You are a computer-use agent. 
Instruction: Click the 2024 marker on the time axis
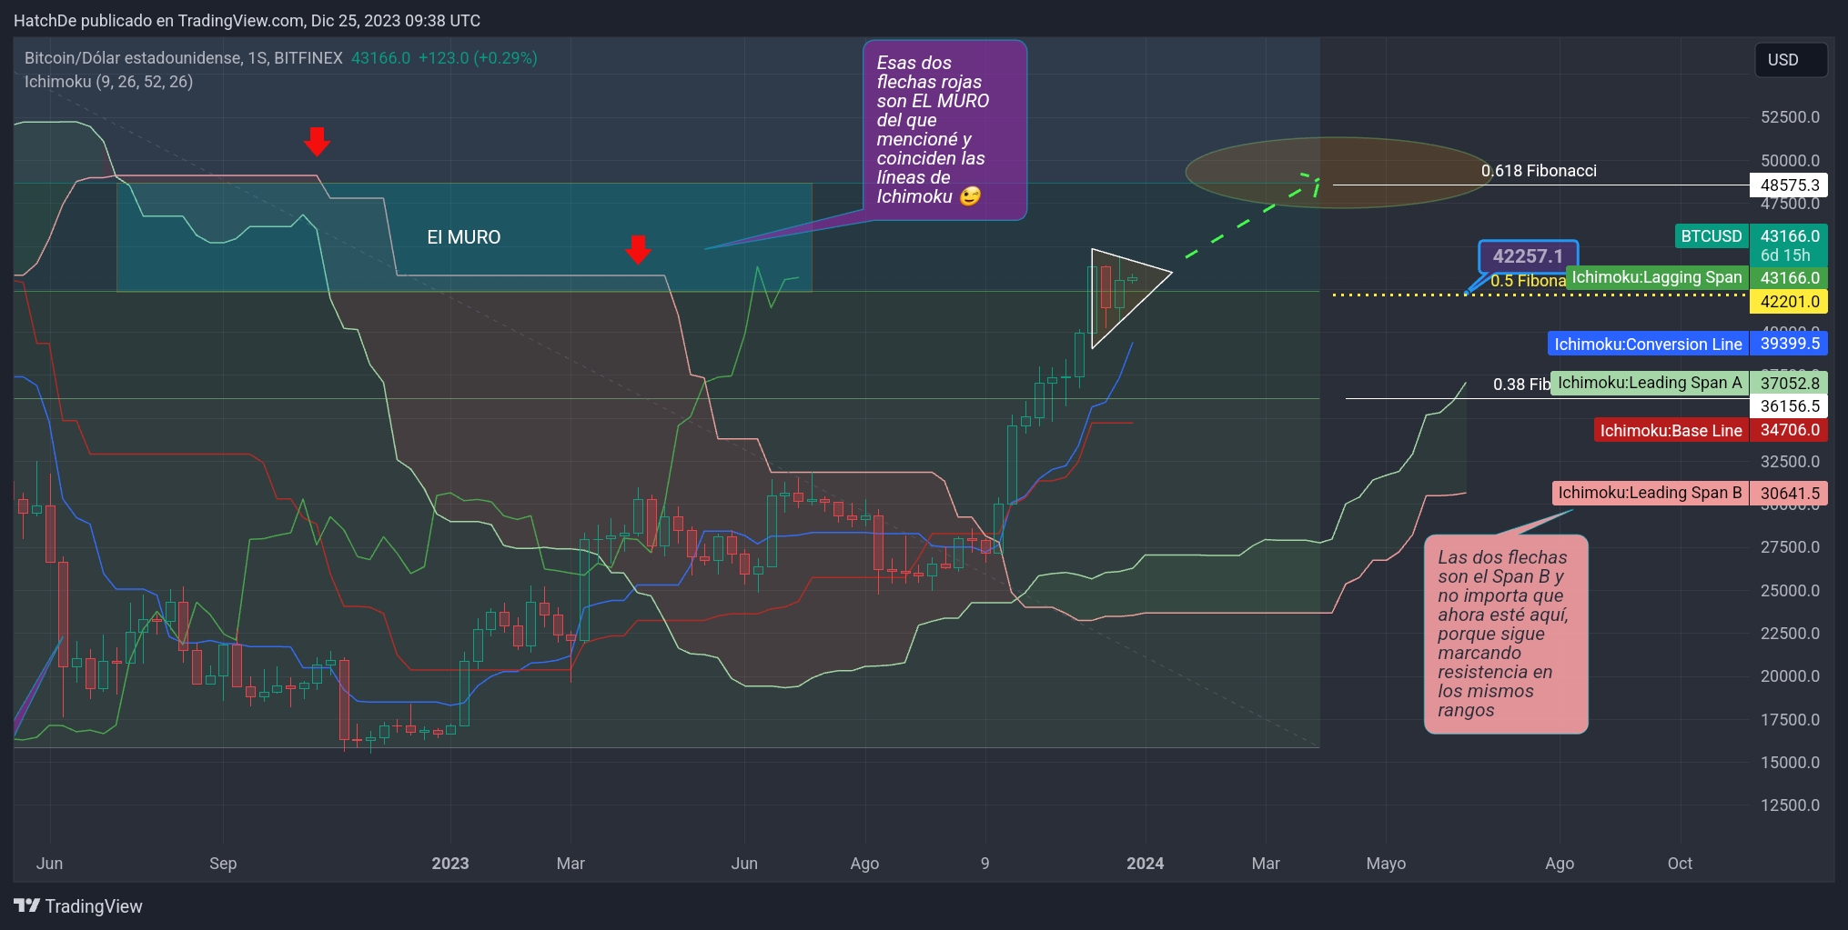click(1145, 864)
